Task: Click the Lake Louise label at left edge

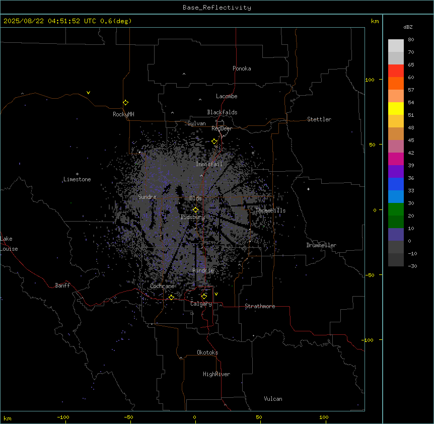Action: tap(9, 244)
